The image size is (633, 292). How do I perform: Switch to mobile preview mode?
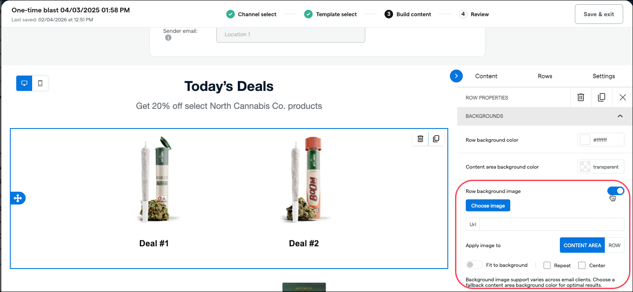pos(40,83)
